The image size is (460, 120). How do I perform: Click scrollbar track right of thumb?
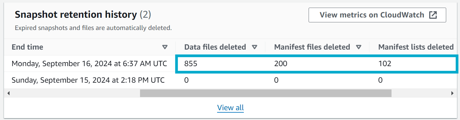tap(420, 93)
